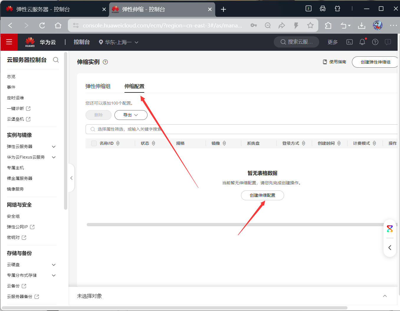Image resolution: width=400 pixels, height=311 pixels.
Task: Expand 华为云Flexus云服务 in sidebar
Action: pos(54,157)
